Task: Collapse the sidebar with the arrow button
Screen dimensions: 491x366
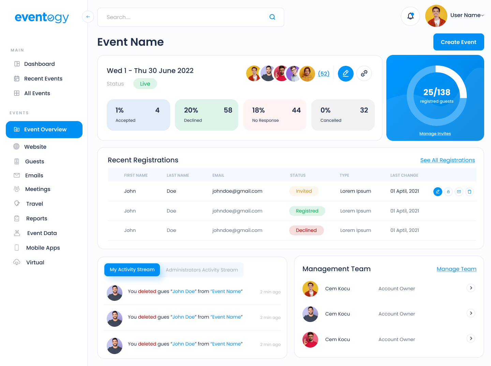Action: pyautogui.click(x=88, y=17)
